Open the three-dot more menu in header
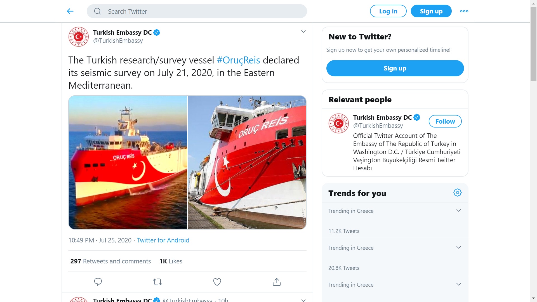This screenshot has height=302, width=537. (x=464, y=11)
